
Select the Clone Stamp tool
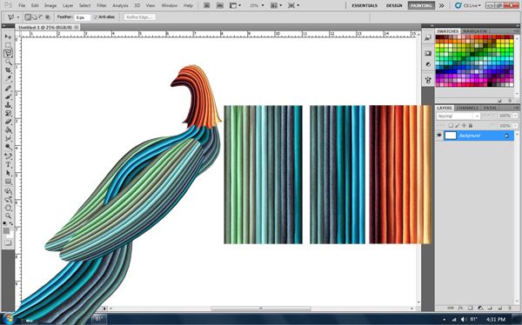coord(8,105)
